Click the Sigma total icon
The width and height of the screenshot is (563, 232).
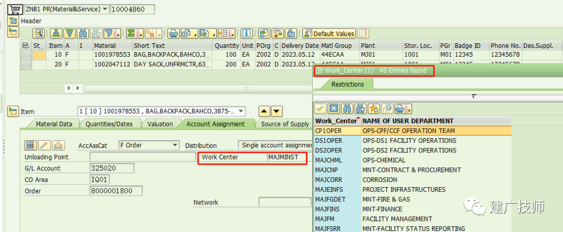click(x=131, y=33)
